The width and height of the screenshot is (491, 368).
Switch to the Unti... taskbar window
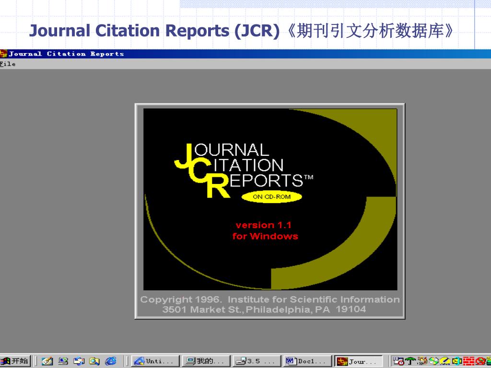(x=155, y=361)
